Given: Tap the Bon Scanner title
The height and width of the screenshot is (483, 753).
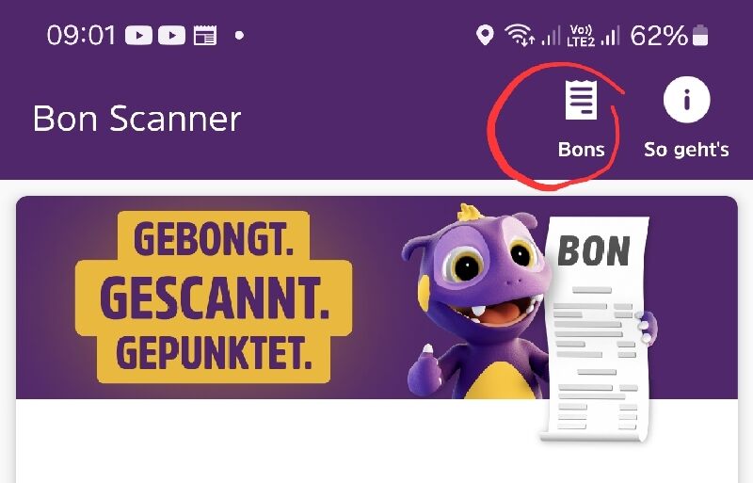Looking at the screenshot, I should pyautogui.click(x=136, y=119).
